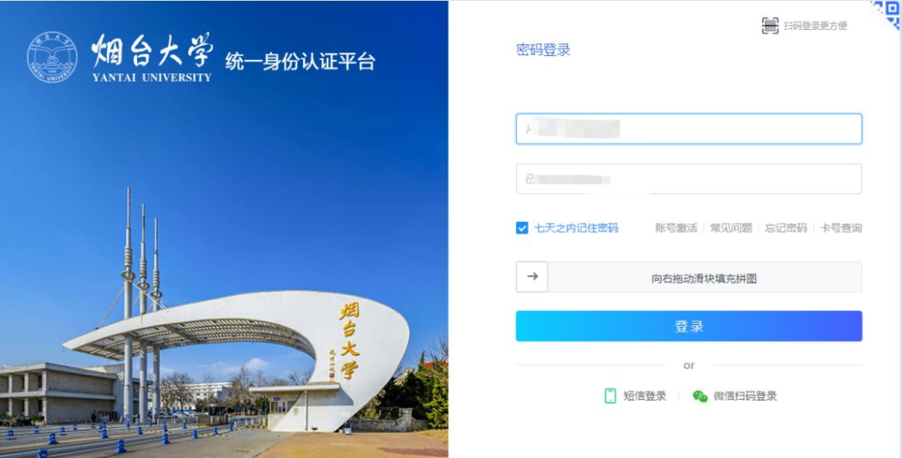
Task: Open the 常见问题 link
Action: click(731, 228)
